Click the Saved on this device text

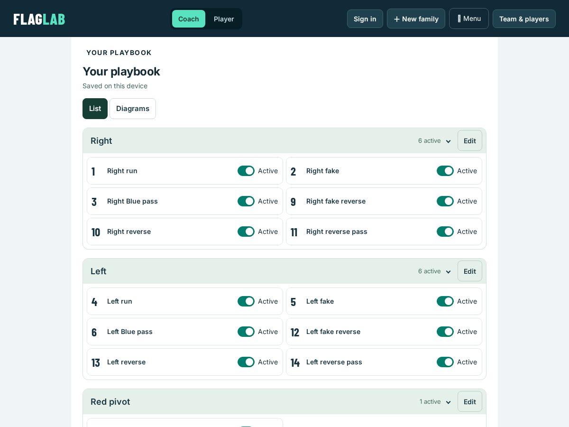(115, 86)
